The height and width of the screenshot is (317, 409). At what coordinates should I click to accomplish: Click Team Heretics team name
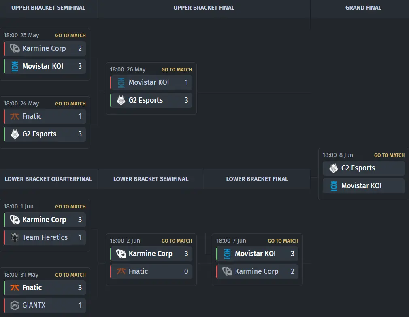(x=45, y=237)
